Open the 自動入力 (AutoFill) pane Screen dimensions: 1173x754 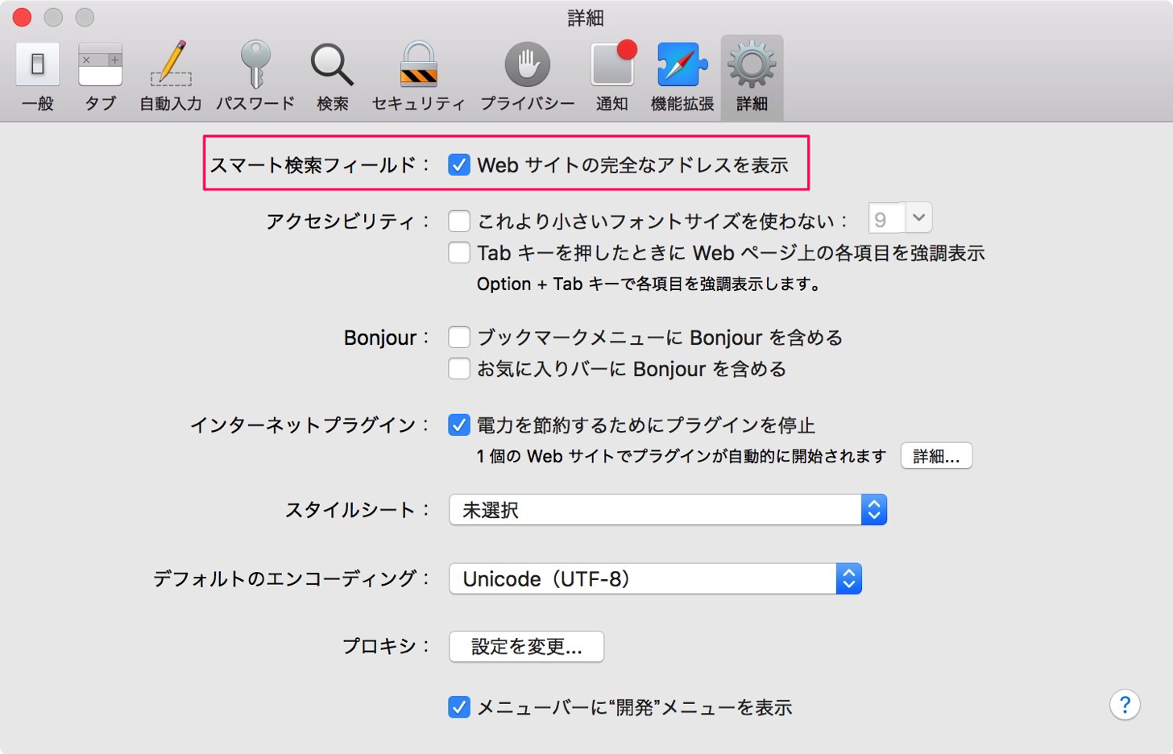(171, 77)
